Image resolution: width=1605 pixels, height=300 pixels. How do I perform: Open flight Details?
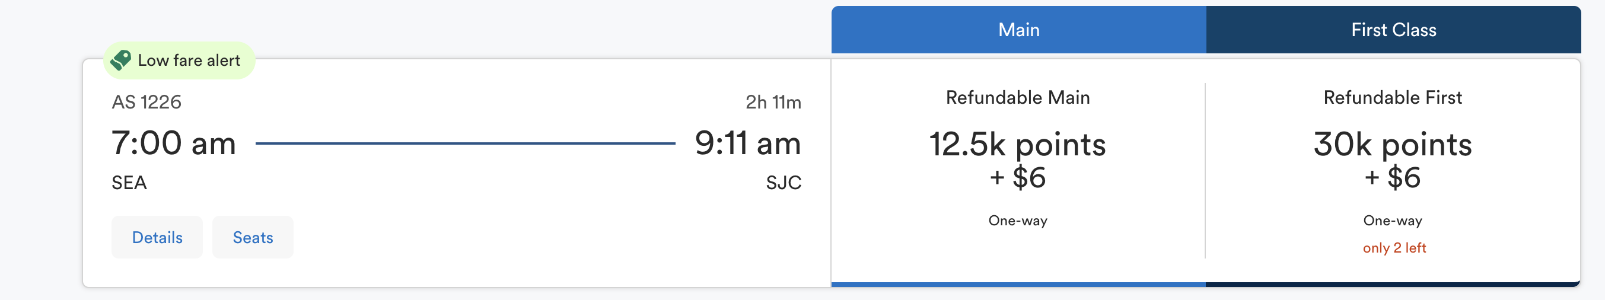click(x=157, y=237)
